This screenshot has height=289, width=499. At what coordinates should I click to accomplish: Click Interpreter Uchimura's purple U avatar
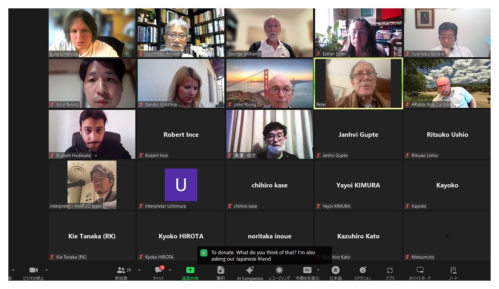181,185
